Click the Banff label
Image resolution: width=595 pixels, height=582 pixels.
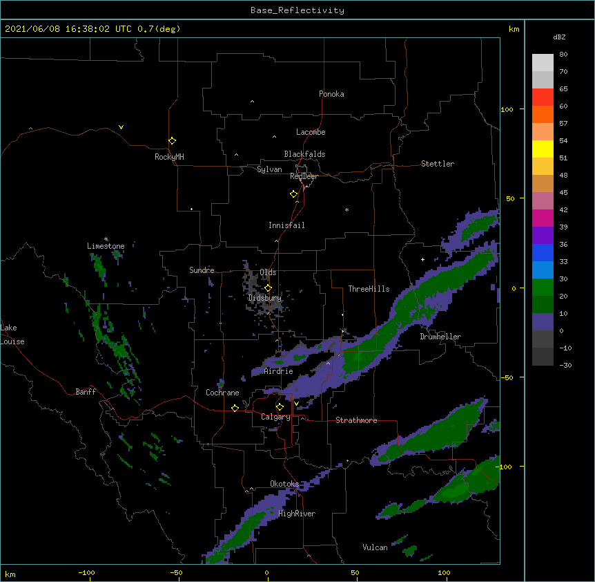pos(86,392)
